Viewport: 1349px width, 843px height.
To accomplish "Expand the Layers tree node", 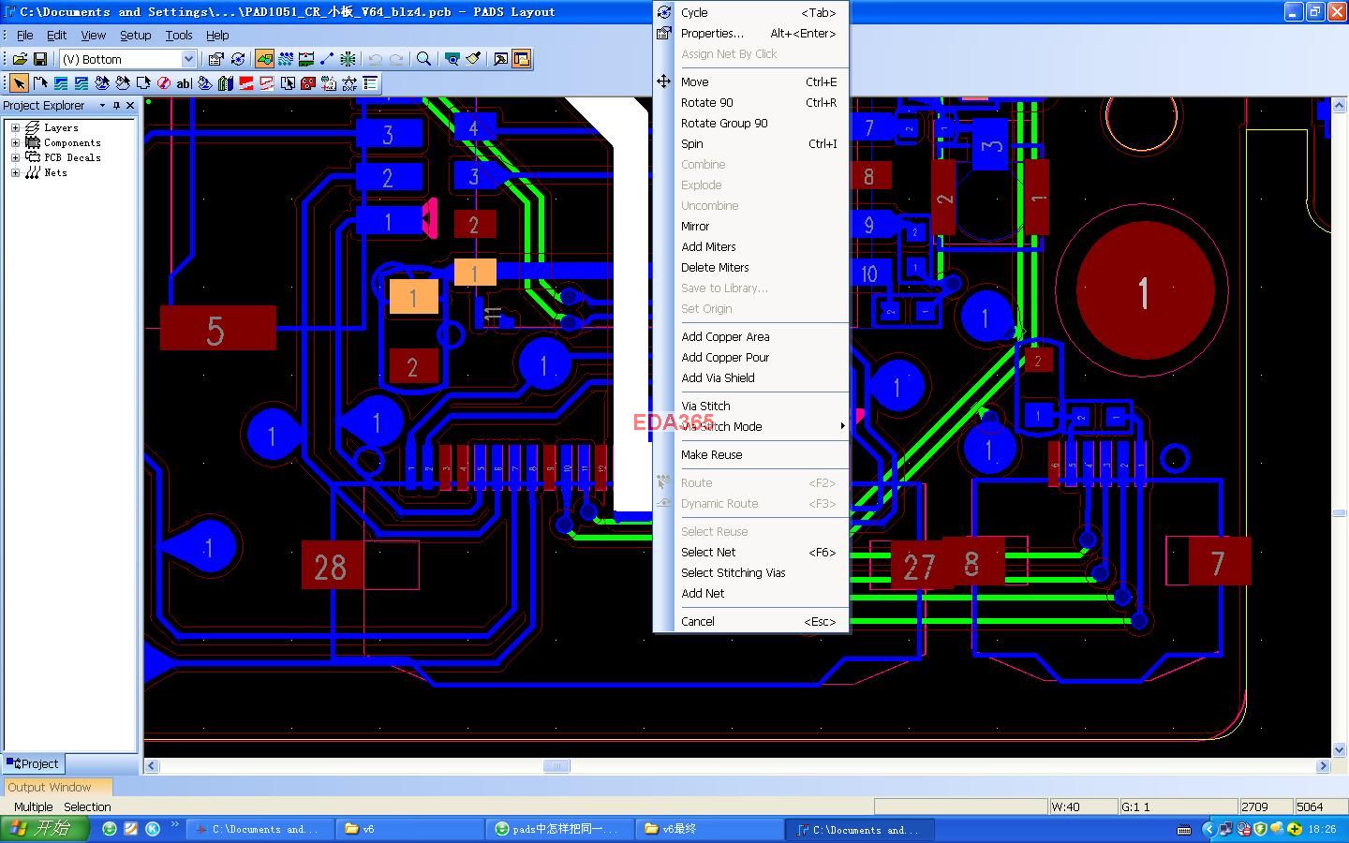I will (x=15, y=128).
